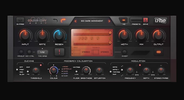The width and height of the screenshot is (184, 100).
Task: Toggle the Depth DYN switch
Action: [153, 72]
